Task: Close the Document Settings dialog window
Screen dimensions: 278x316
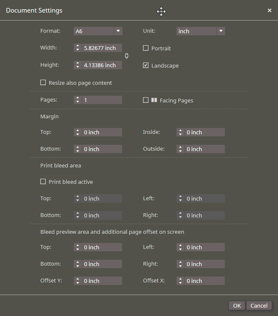Action: (270, 10)
